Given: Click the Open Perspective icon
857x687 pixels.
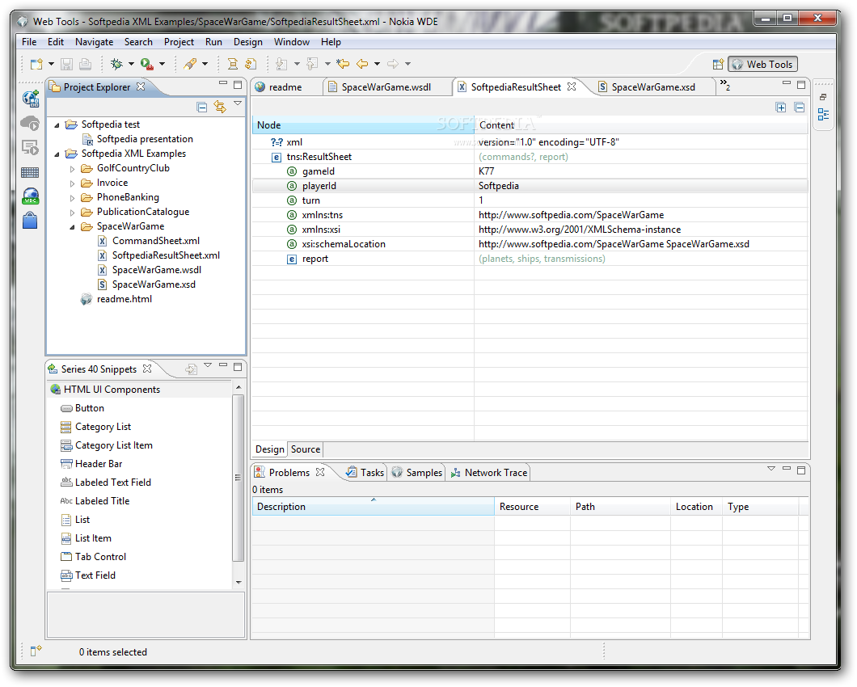Looking at the screenshot, I should (x=718, y=65).
